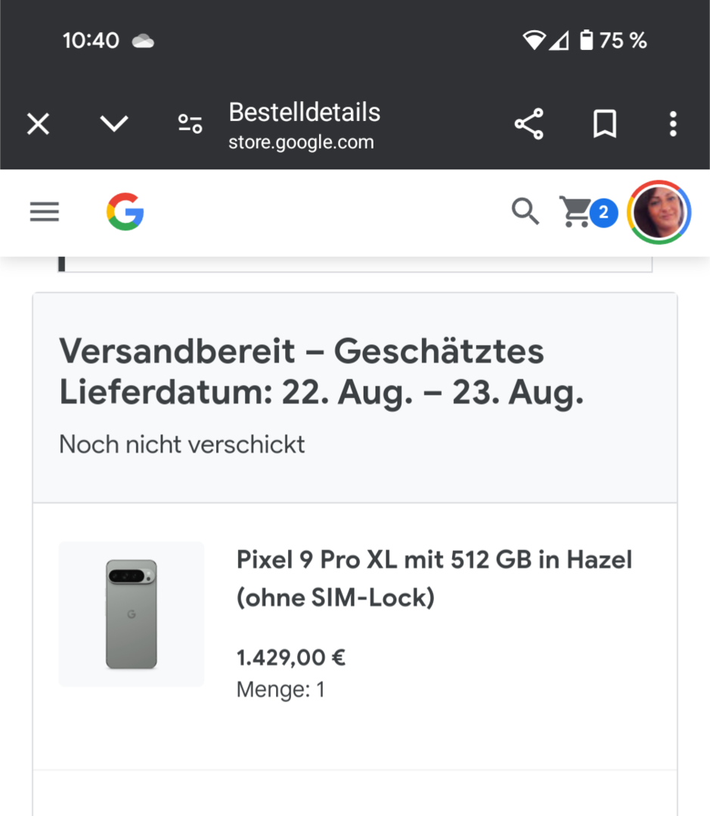
Task: Open the Pixel 9 Pro XL product title
Action: [434, 579]
